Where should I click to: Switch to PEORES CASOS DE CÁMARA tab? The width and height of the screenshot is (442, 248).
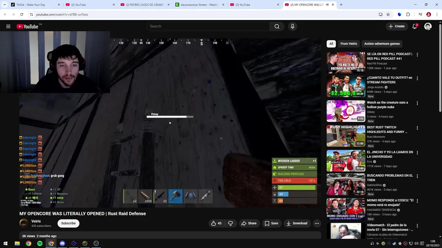(144, 5)
